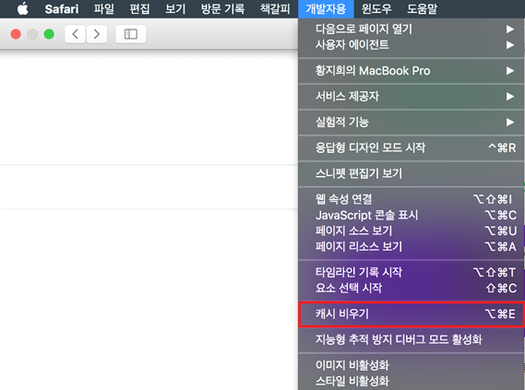Enable 지능형 추적 방지 디버그 모드 활성화

pyautogui.click(x=411, y=339)
